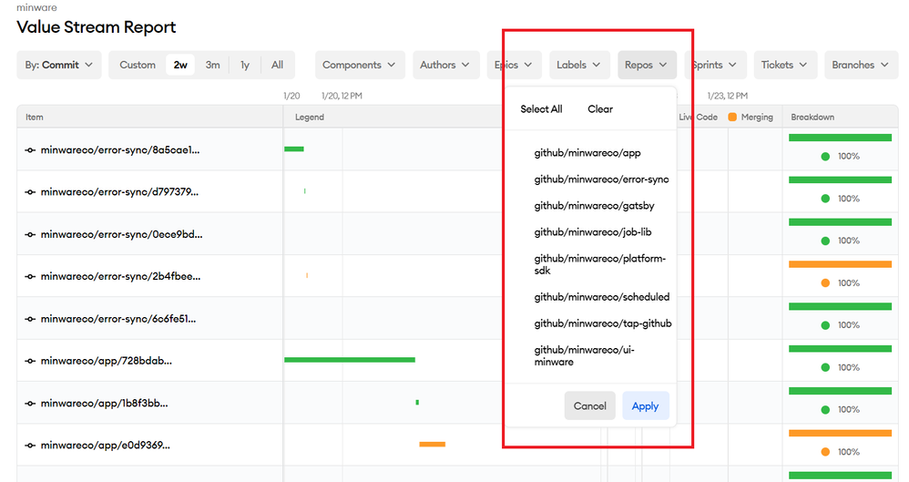Open the Sprints filter dropdown
This screenshot has height=482, width=909.
(x=715, y=65)
